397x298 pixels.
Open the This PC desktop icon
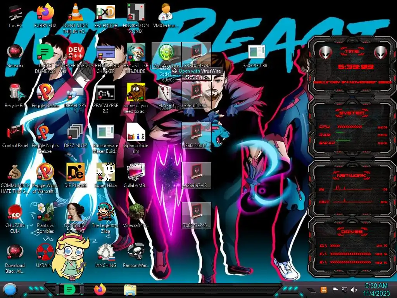pyautogui.click(x=15, y=16)
